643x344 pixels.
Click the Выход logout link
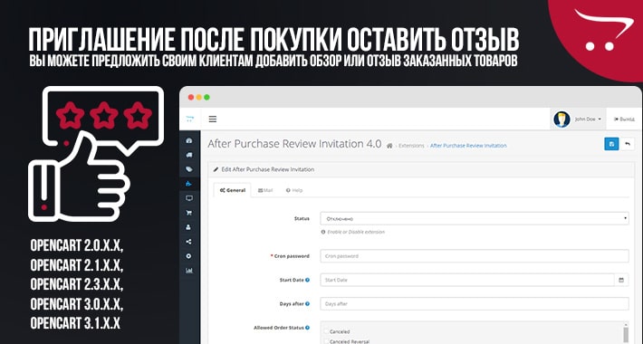(624, 119)
